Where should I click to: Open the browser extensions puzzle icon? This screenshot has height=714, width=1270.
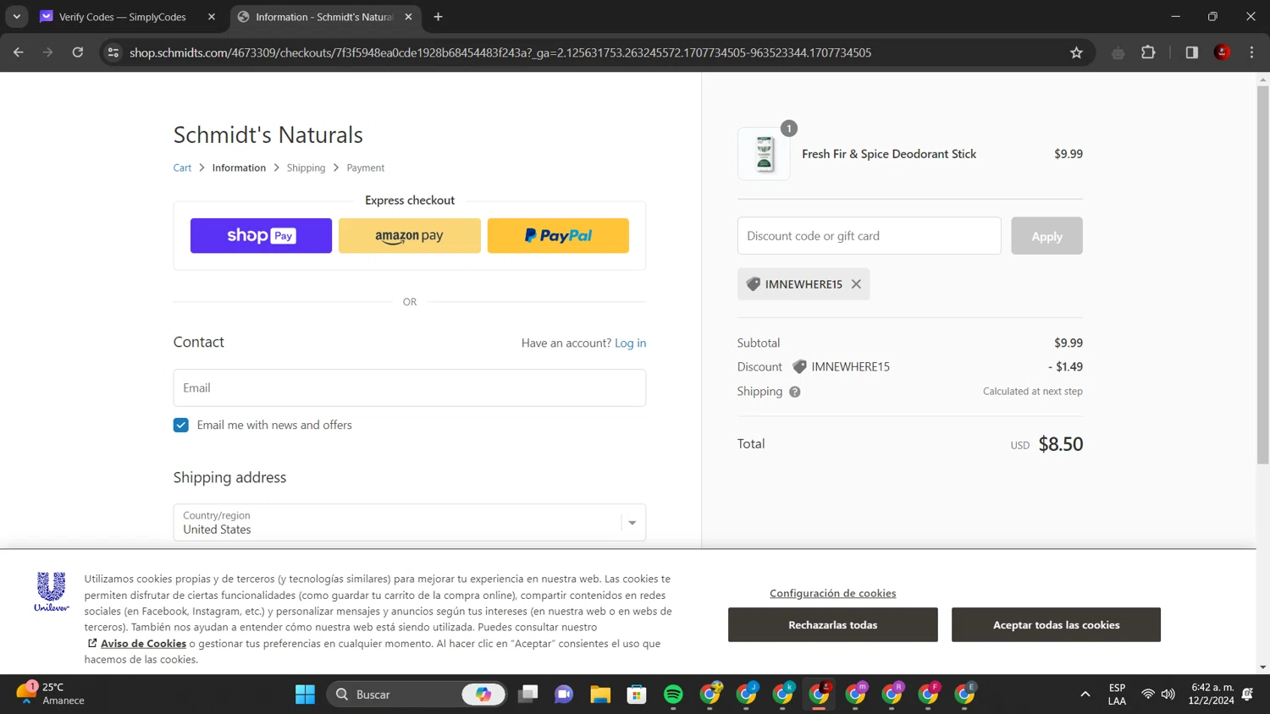(x=1148, y=52)
